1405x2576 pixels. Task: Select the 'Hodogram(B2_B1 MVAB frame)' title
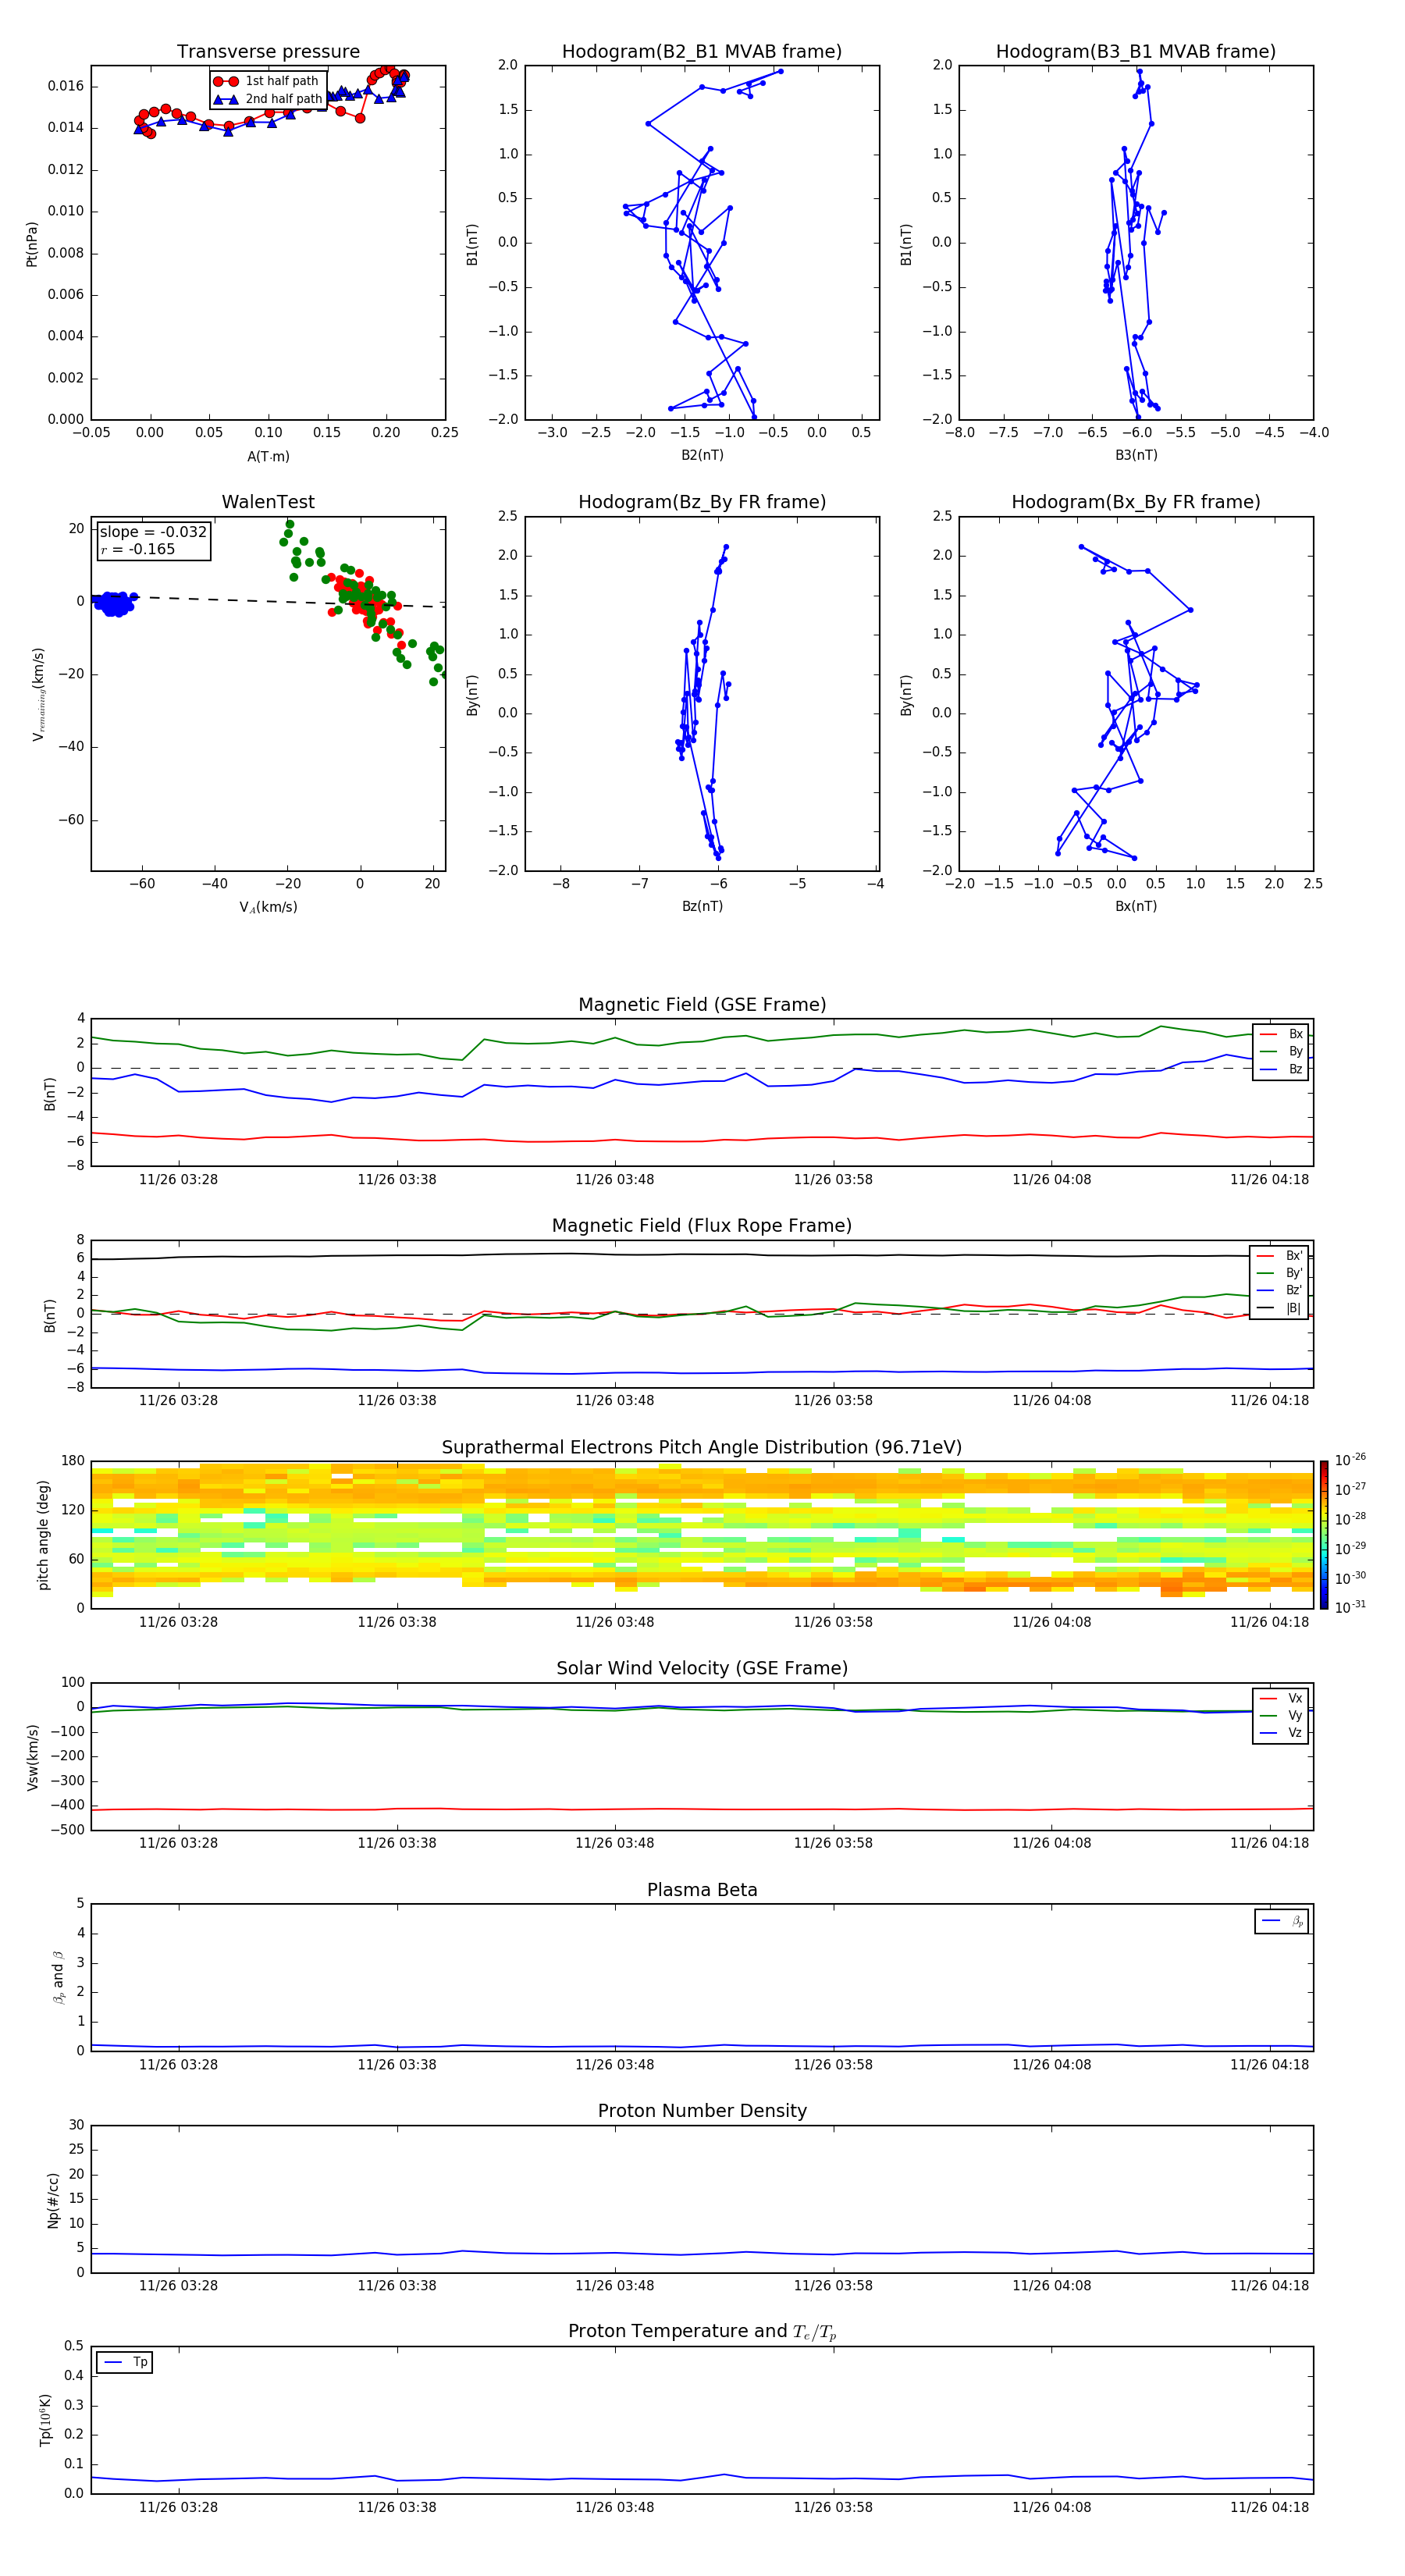[702, 52]
